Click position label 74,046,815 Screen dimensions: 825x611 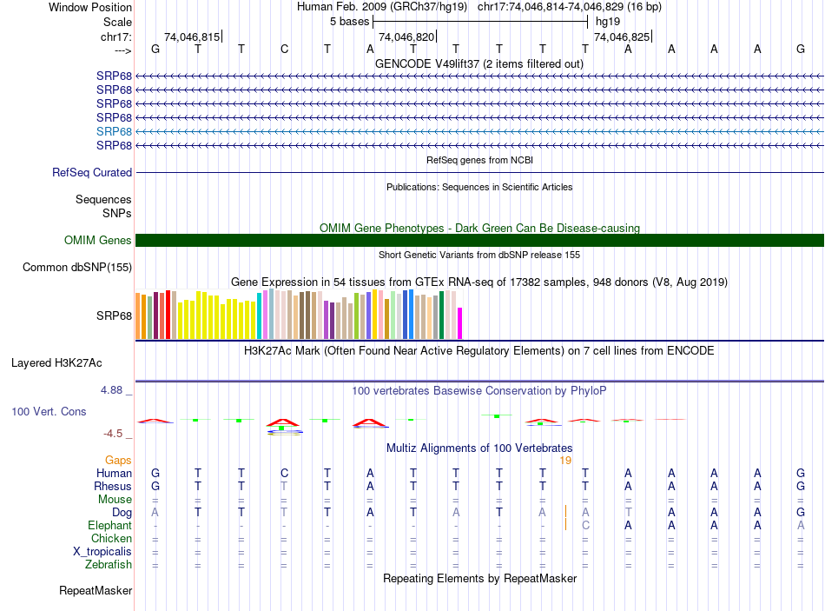192,37
